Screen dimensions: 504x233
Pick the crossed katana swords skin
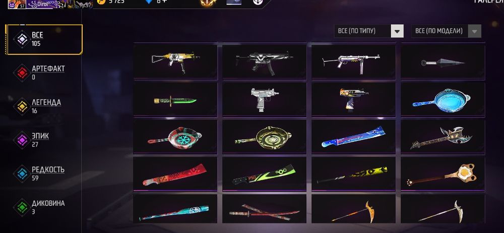[x=264, y=209]
